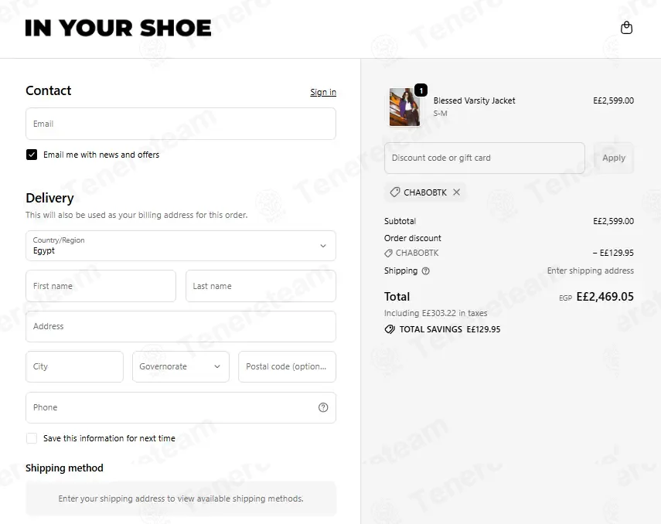
Task: Click the Blessed Varsity Jacket product name
Action: coord(474,100)
